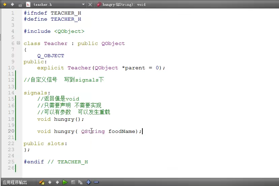Click line number 20 in the gutter
The width and height of the screenshot is (279, 186).
click(11, 131)
